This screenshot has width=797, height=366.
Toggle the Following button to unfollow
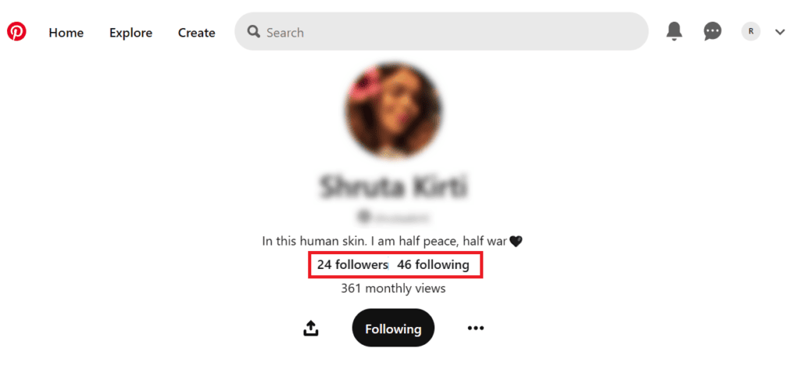pyautogui.click(x=393, y=328)
